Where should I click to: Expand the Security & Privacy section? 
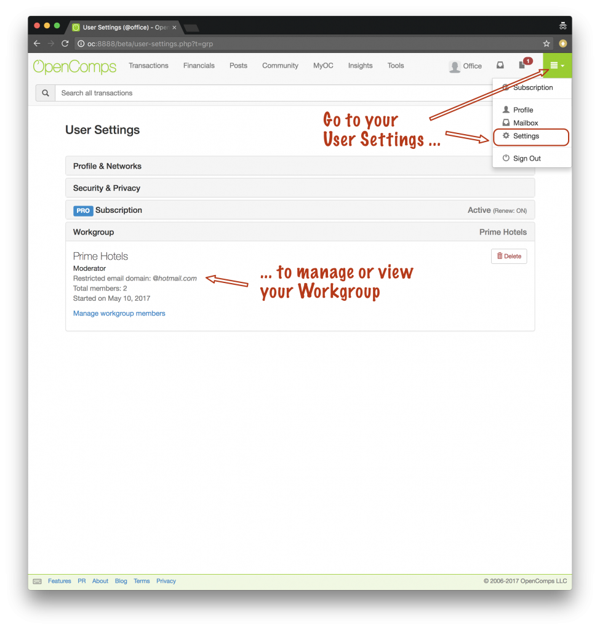(x=300, y=188)
